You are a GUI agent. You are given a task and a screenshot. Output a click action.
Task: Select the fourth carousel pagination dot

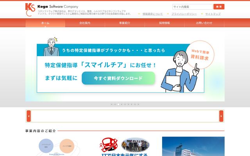(121, 104)
